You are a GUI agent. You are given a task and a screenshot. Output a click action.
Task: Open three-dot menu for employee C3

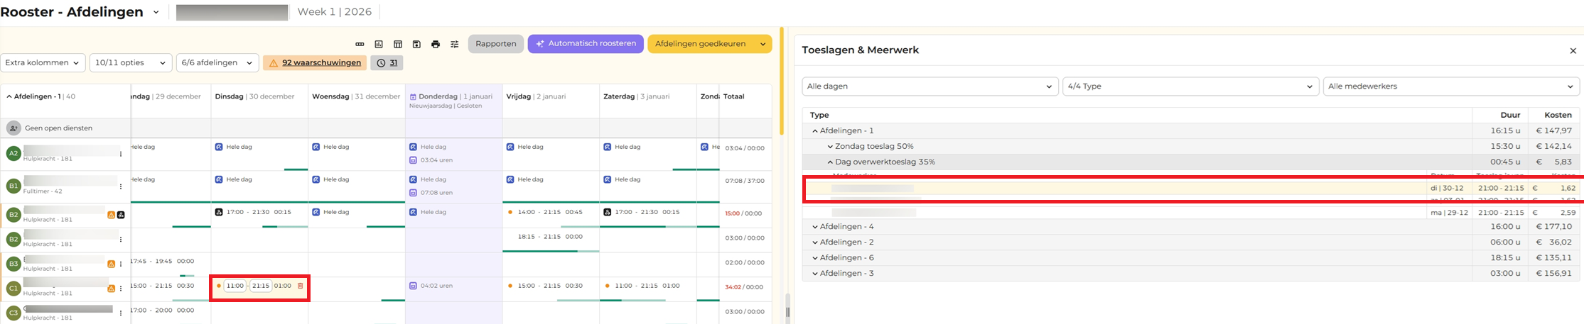pyautogui.click(x=121, y=313)
